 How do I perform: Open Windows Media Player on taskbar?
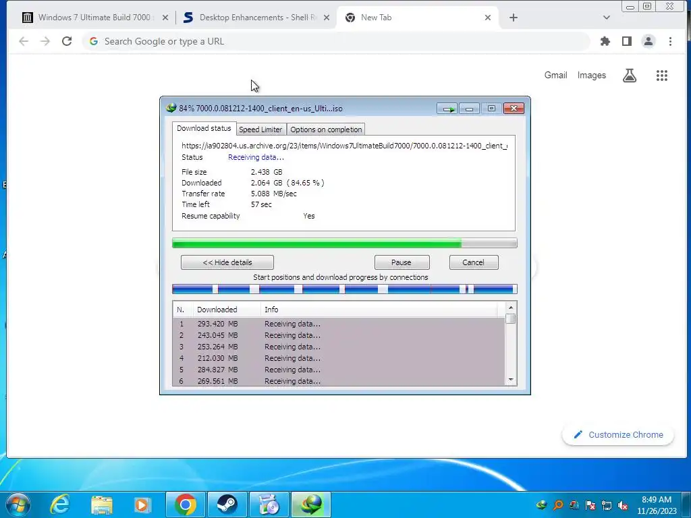coord(142,505)
